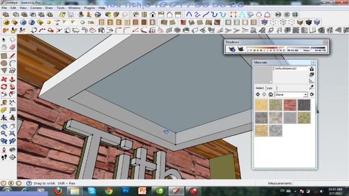Viewport: 349px width, 196px height.
Task: Pick the Paint Bucket tool
Action: coord(4,47)
